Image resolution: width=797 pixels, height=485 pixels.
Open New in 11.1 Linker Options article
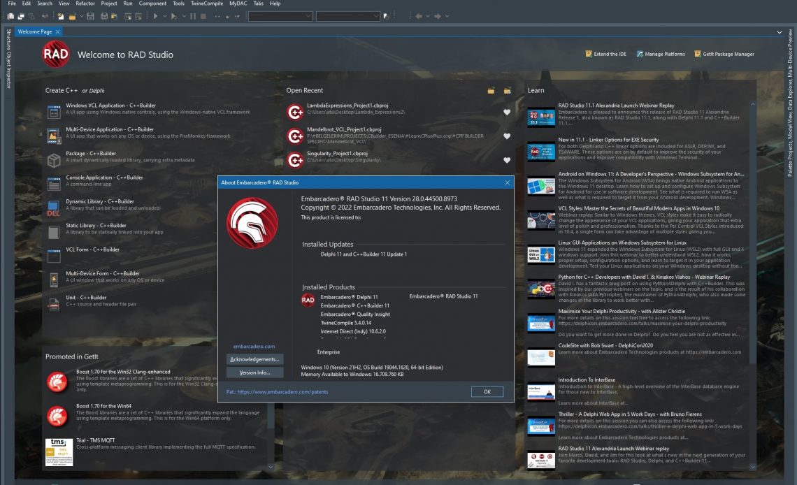pyautogui.click(x=608, y=140)
